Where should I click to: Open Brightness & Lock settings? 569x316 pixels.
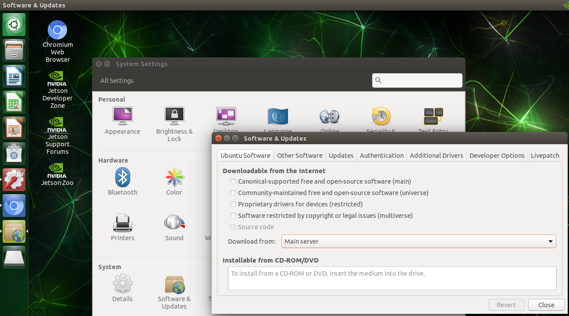click(174, 124)
